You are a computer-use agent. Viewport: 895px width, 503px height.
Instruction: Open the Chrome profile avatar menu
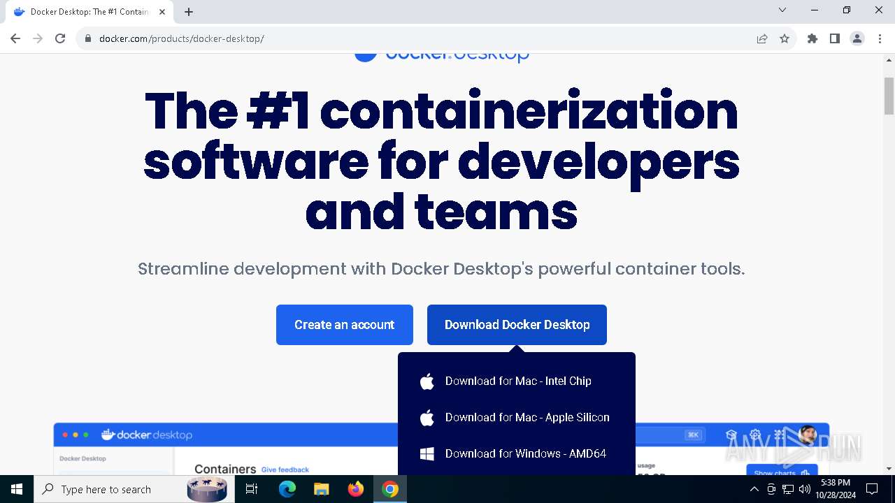point(857,38)
